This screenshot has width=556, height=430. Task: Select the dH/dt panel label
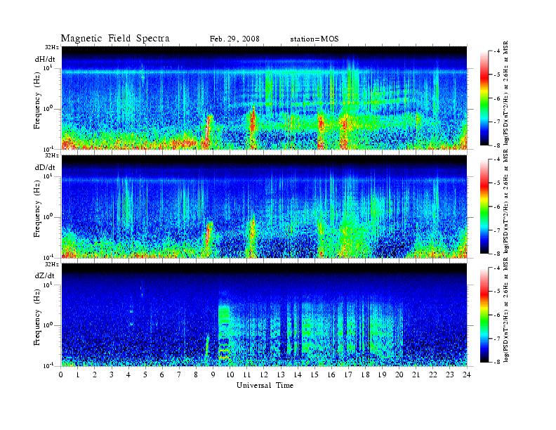click(45, 60)
